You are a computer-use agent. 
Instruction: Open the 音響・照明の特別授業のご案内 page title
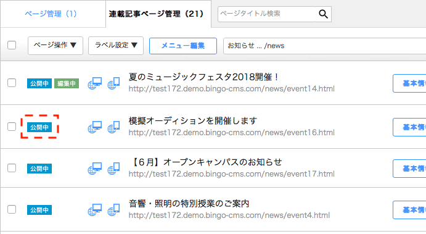click(189, 204)
